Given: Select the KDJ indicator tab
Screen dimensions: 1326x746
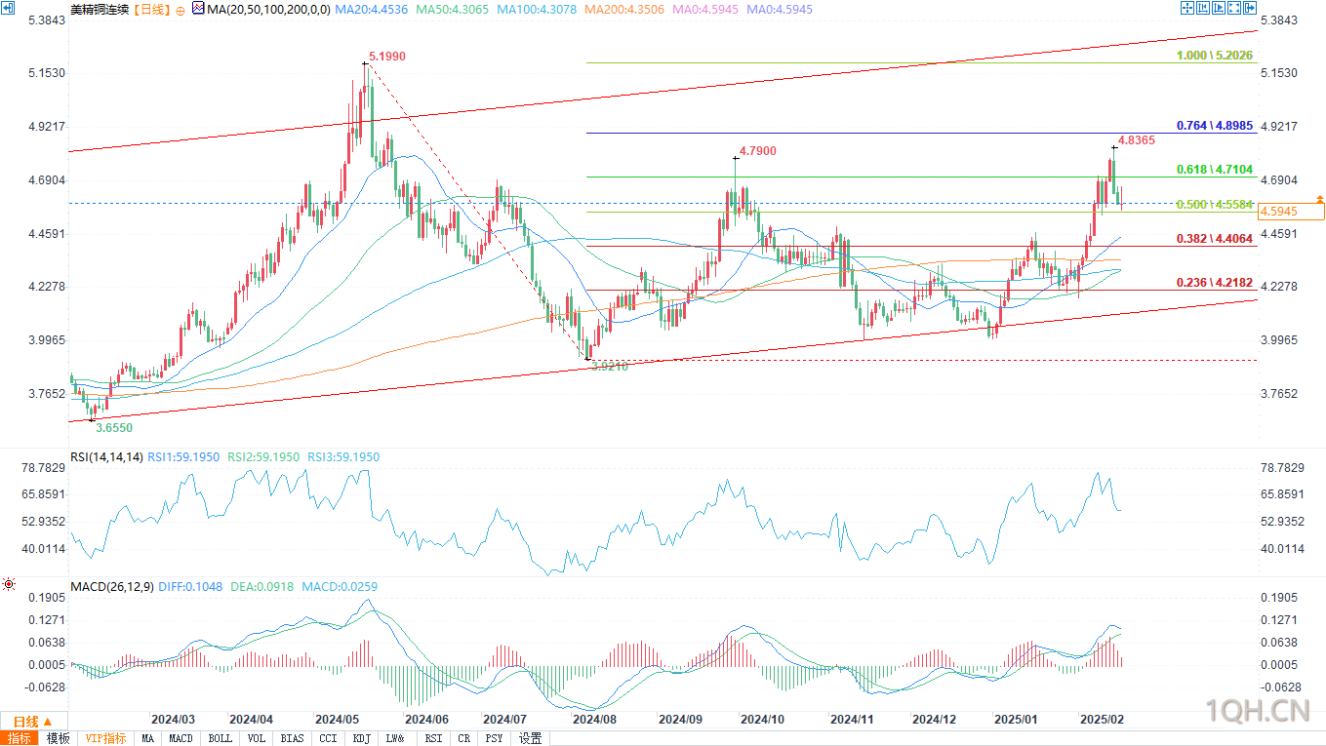Looking at the screenshot, I should click(x=362, y=738).
